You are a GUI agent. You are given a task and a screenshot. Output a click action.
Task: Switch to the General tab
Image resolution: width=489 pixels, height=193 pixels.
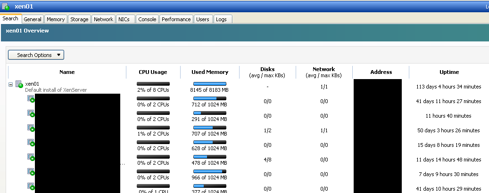pos(33,19)
